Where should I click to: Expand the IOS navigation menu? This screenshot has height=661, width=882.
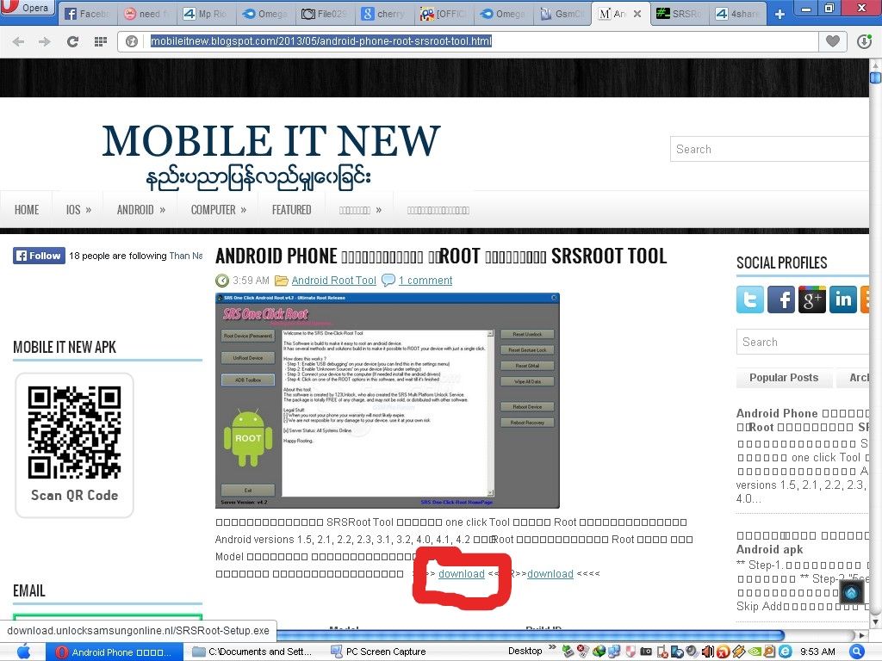pyautogui.click(x=78, y=209)
